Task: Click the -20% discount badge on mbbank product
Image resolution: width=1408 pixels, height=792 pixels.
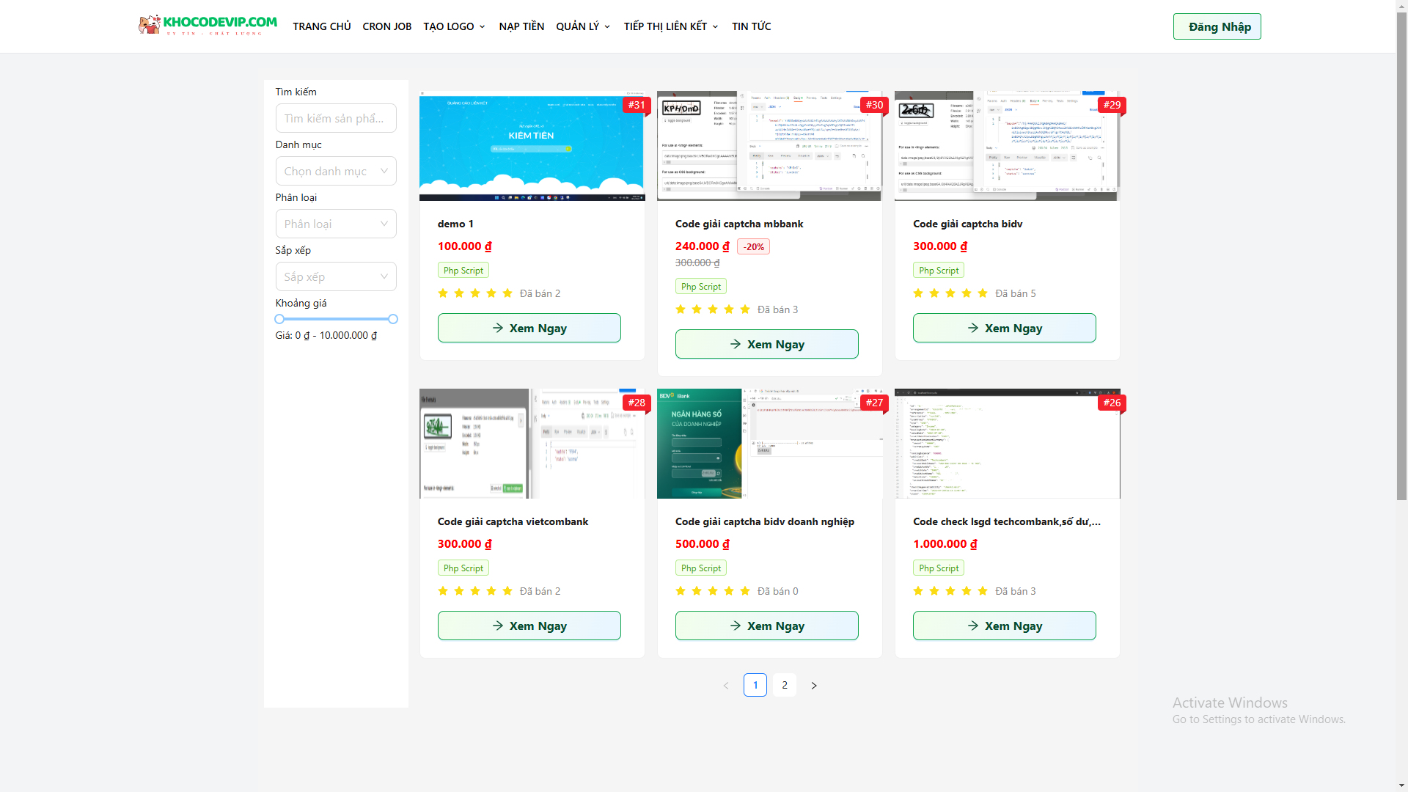Action: (753, 247)
